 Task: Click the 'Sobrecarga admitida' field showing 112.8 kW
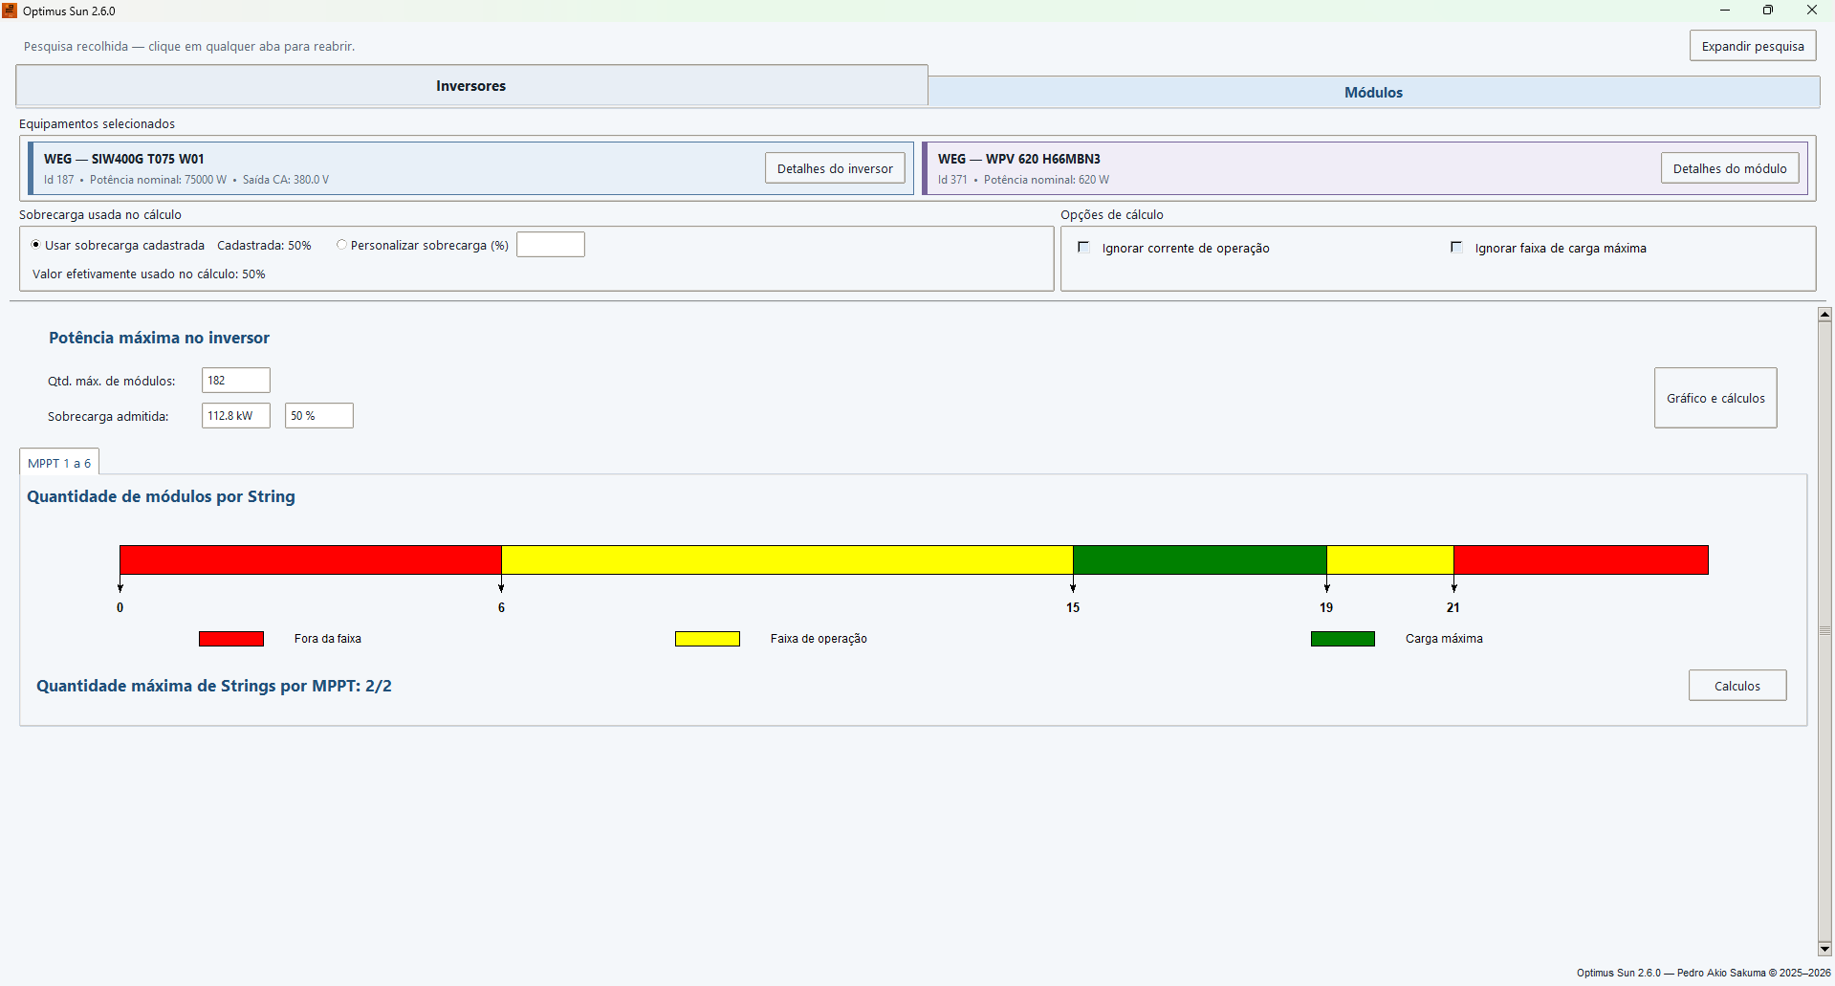click(x=236, y=416)
